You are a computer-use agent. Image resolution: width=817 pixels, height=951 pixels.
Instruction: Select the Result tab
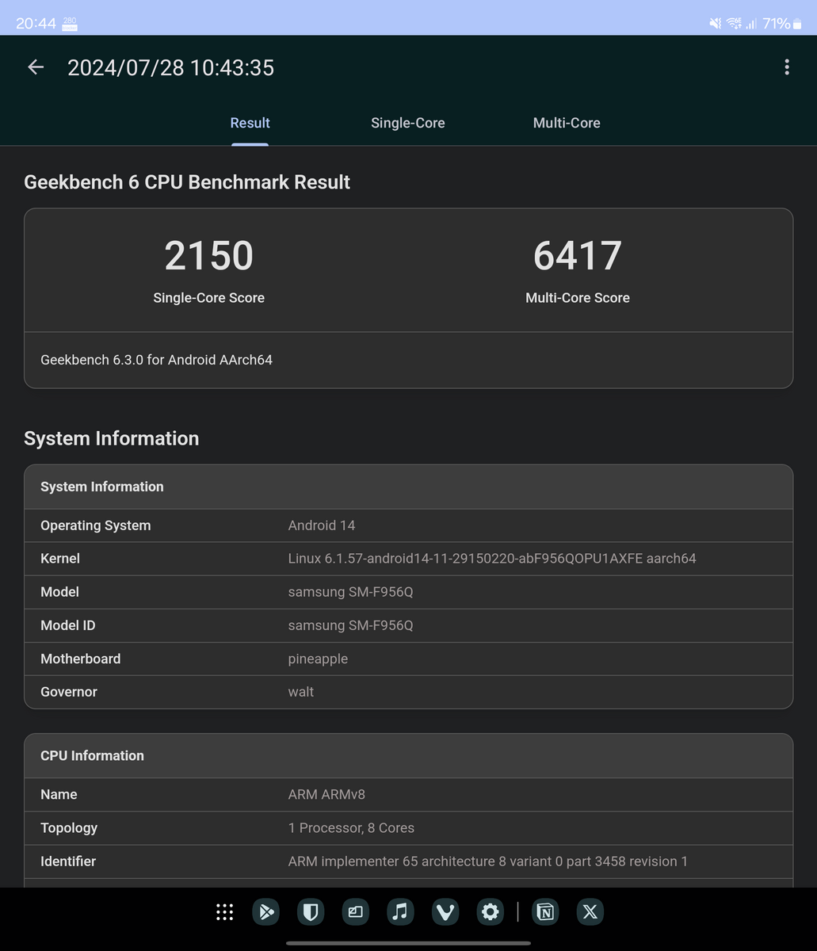[x=250, y=123]
